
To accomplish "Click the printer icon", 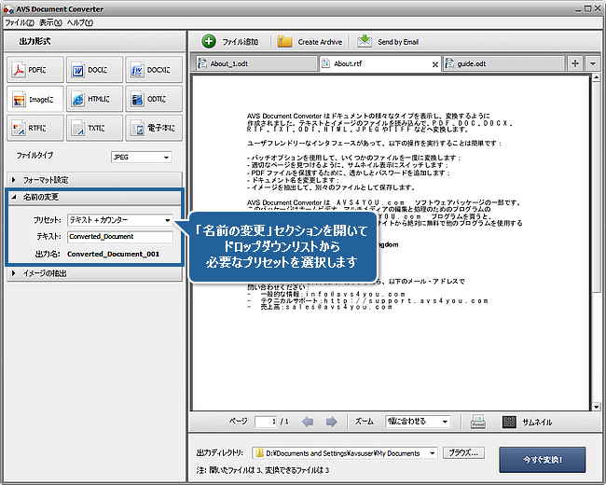I will pyautogui.click(x=478, y=422).
